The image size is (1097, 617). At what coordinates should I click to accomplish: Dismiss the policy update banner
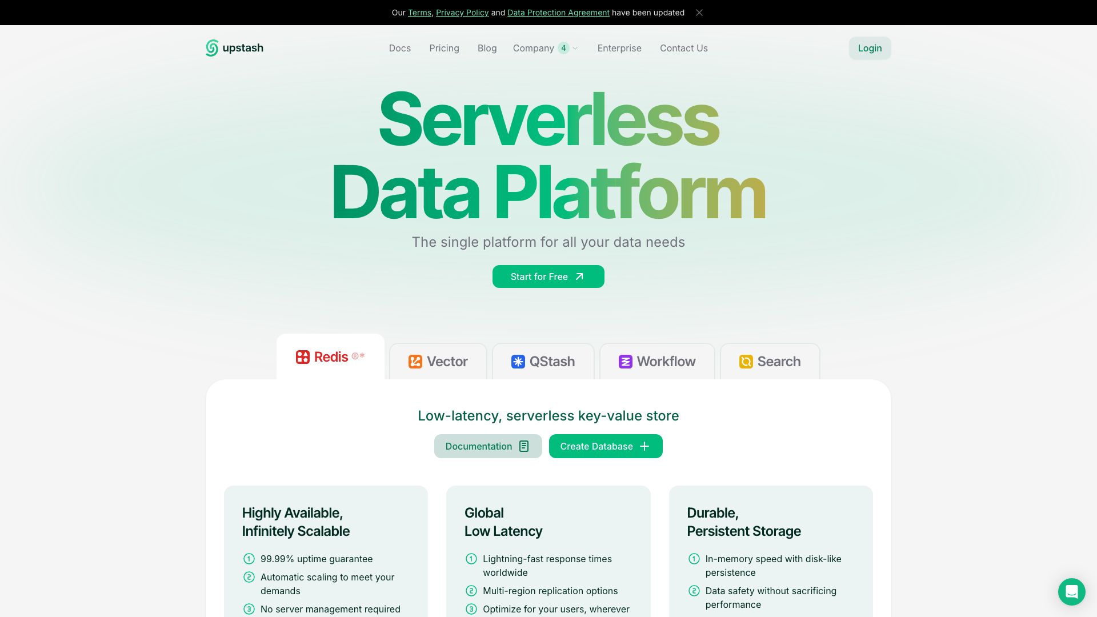699,12
